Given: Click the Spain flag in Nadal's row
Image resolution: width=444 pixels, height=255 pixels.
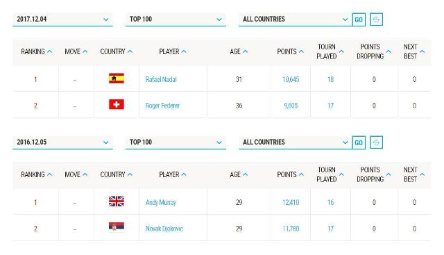Looking at the screenshot, I should coord(117,79).
